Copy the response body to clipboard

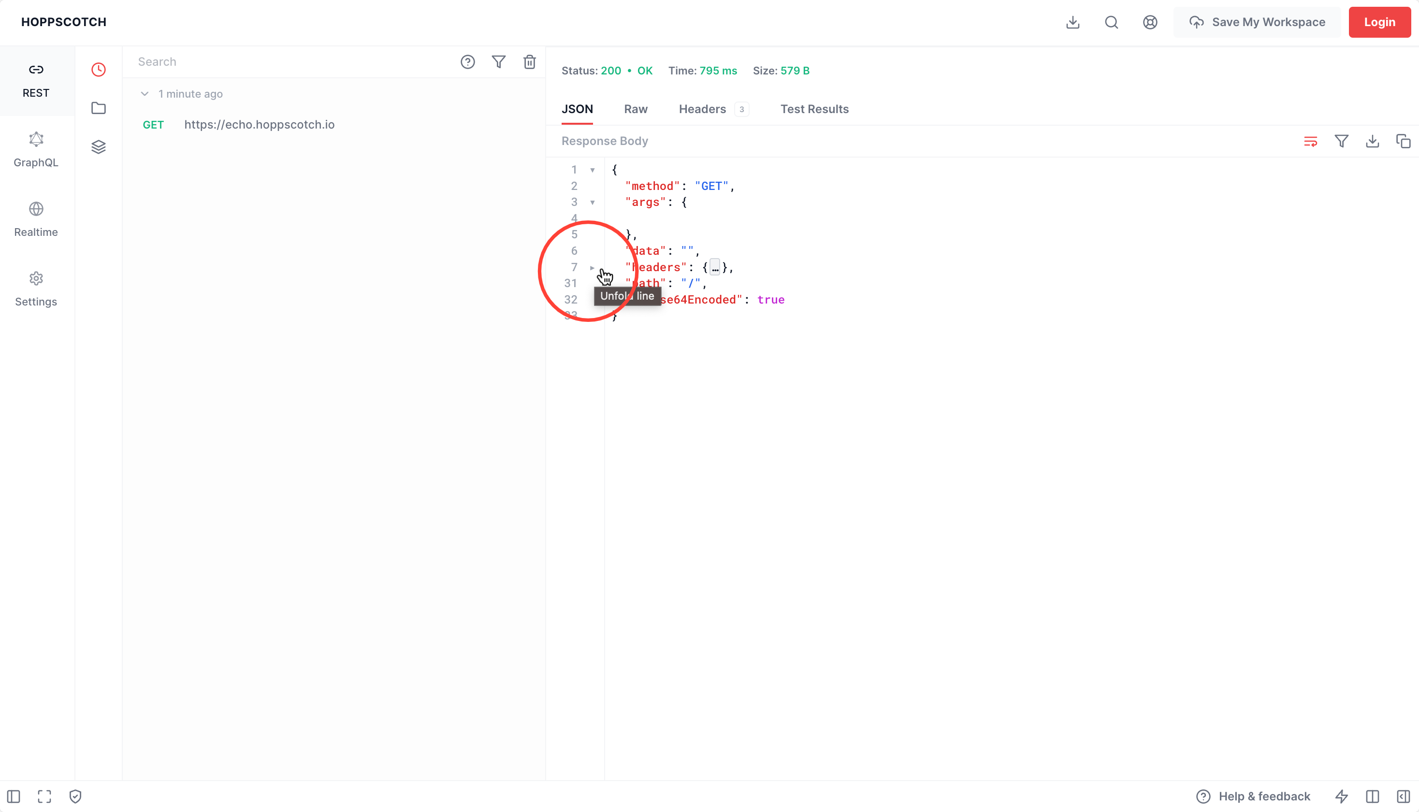coord(1403,141)
